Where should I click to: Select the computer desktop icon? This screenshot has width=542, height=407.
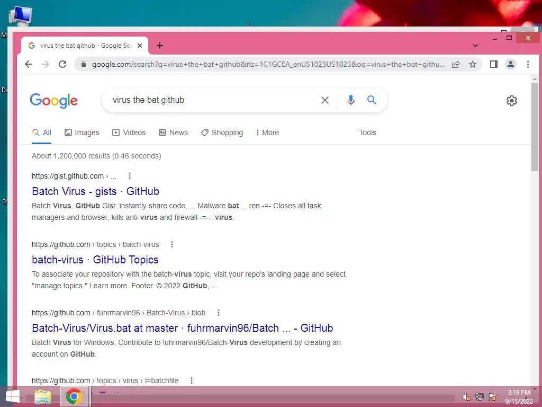pos(21,16)
